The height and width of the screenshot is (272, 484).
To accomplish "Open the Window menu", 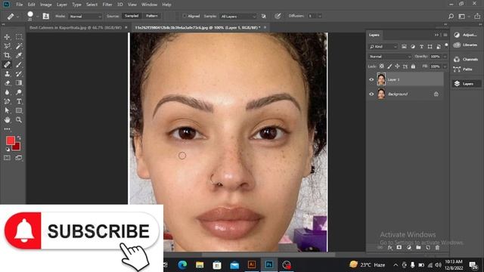I will [x=149, y=5].
